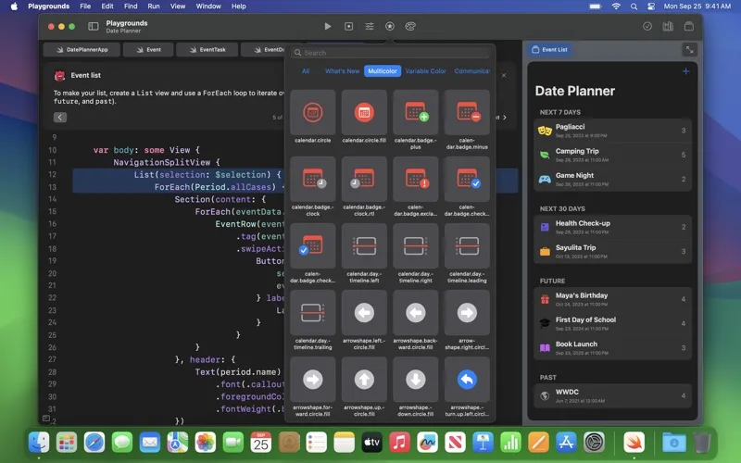
Task: Open the SF Symbols library star icon
Action: pos(390,27)
